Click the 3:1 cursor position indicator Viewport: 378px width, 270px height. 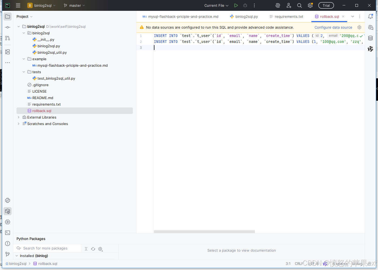(x=288, y=264)
